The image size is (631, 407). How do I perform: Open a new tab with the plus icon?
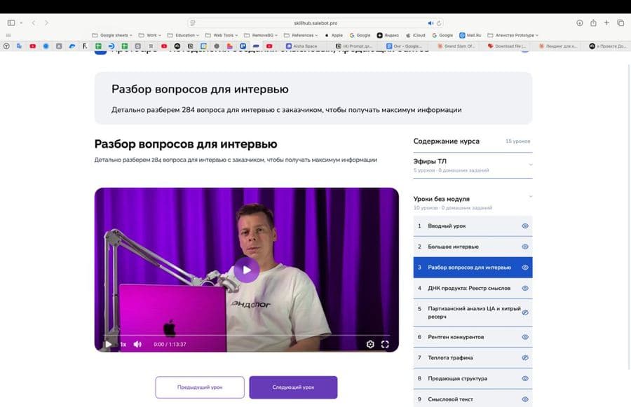[x=606, y=23]
